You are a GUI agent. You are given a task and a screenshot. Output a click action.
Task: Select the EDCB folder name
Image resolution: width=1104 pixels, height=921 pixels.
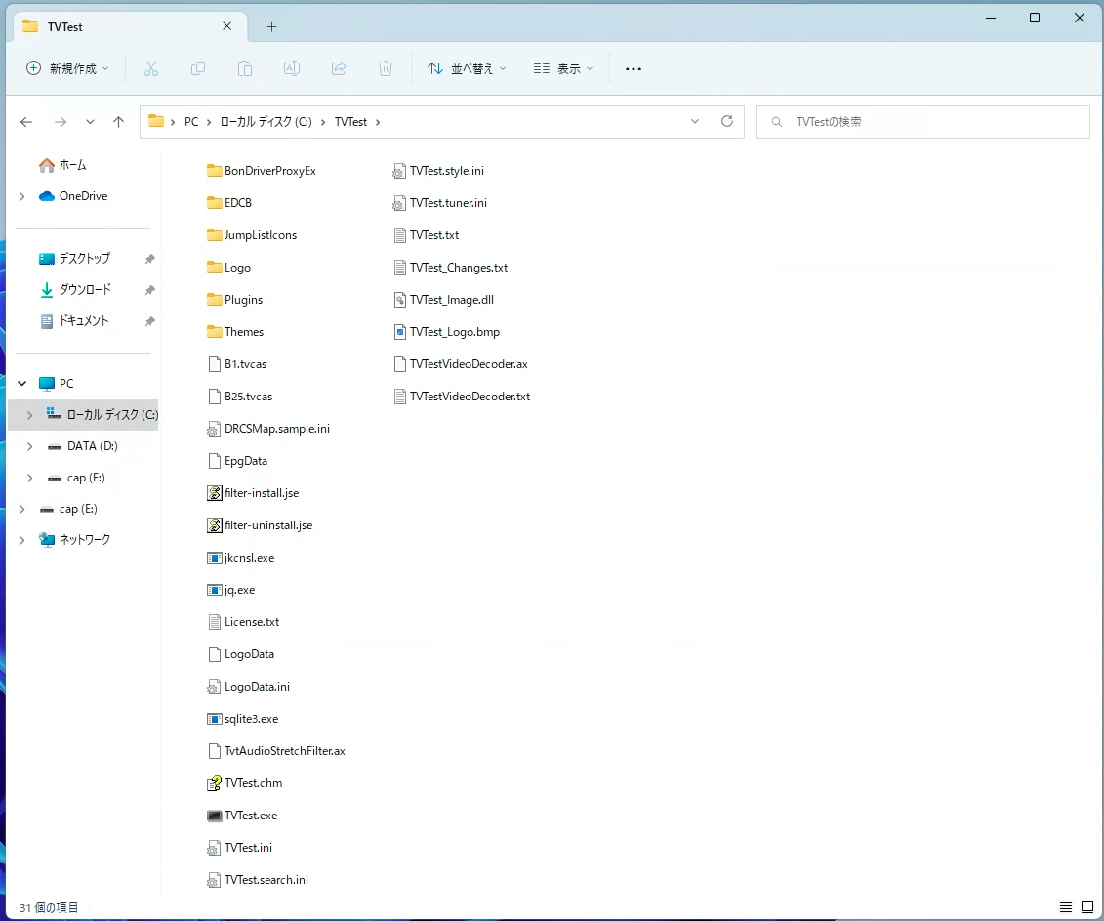(x=238, y=203)
